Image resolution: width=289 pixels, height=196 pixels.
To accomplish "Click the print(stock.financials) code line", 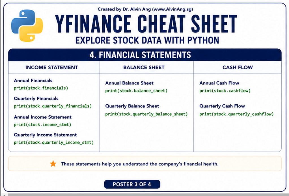I will (x=41, y=88).
